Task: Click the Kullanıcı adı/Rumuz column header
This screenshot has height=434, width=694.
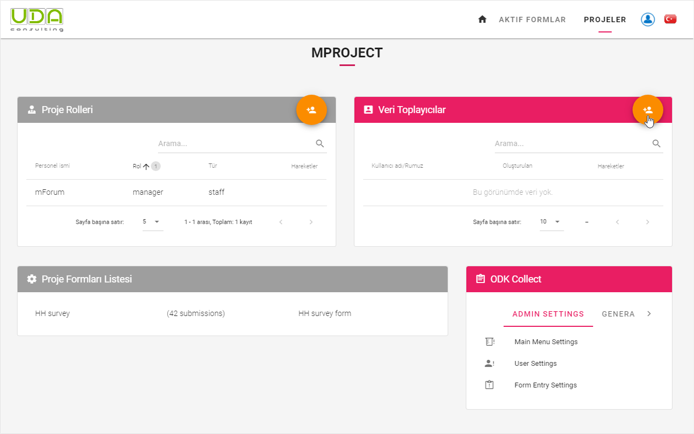Action: coord(397,166)
